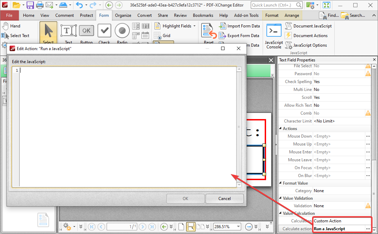378x234 pixels.
Task: Toggle the Grid display
Action: pos(162,36)
